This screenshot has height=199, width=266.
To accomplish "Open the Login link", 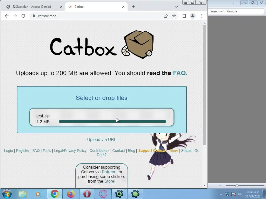I will click(x=9, y=151).
